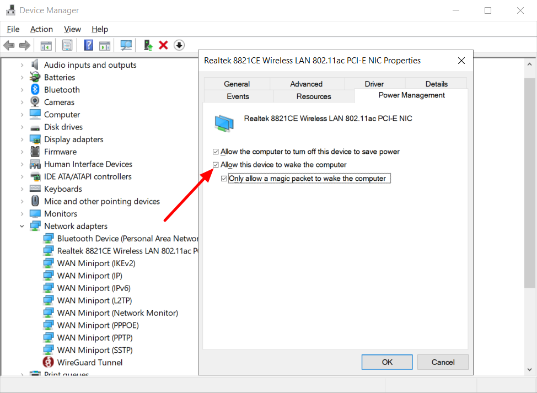Open the Action menu

41,29
